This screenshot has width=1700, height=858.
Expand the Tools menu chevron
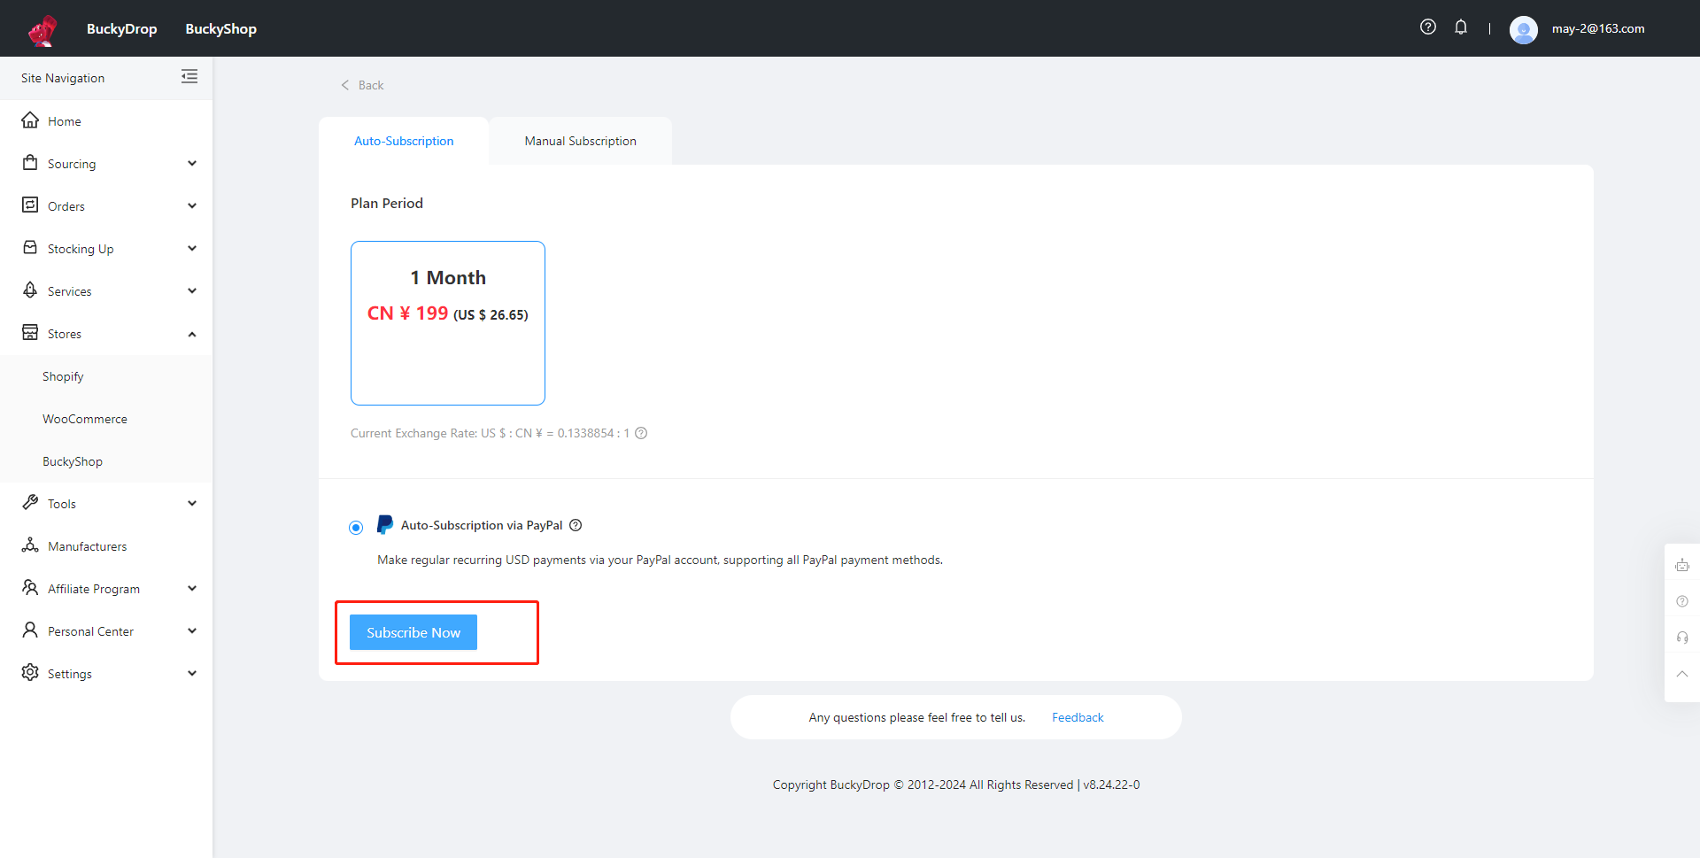pyautogui.click(x=192, y=504)
